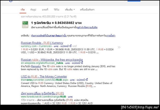Open อัตราแลกเปลี่ยน รูเบิลรัสเซีย (RUB) result
The width and height of the screenshot is (160, 110).
42,93
